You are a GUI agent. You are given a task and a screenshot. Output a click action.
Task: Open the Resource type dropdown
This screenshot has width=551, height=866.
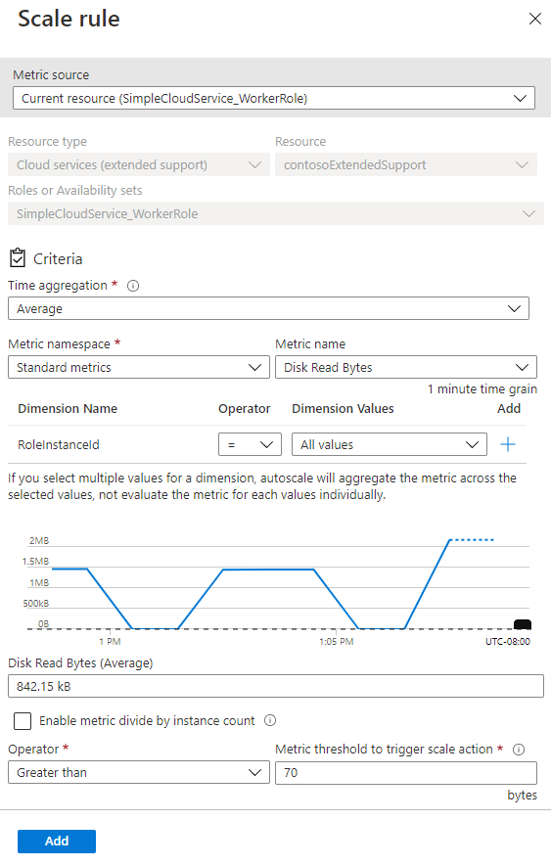coord(139,164)
